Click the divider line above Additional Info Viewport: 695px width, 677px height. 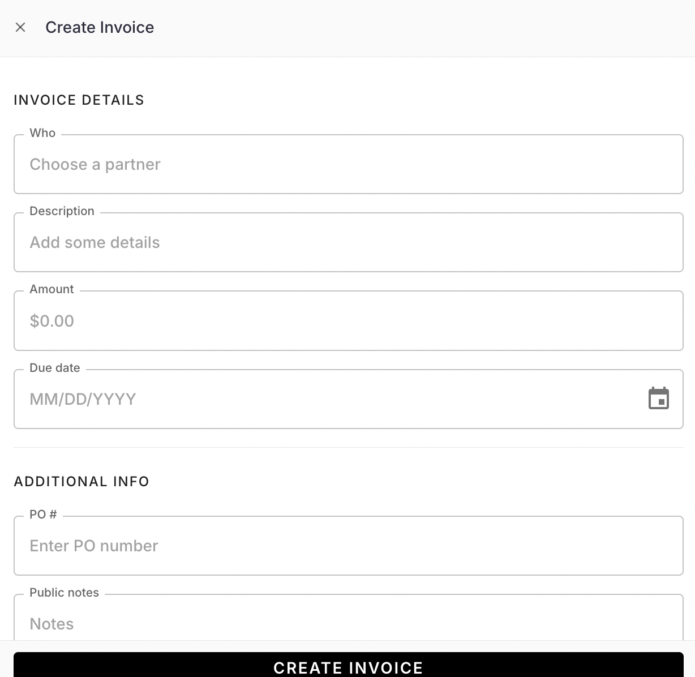point(348,448)
